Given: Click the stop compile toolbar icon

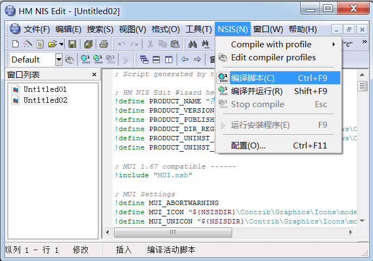Looking at the screenshot, I should point(110,59).
